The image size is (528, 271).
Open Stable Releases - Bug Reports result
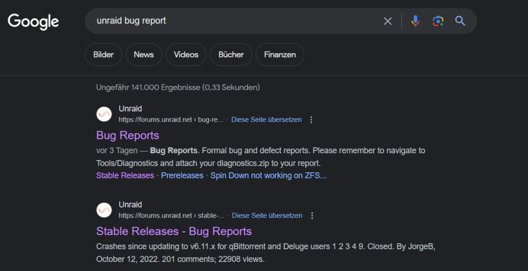(174, 231)
